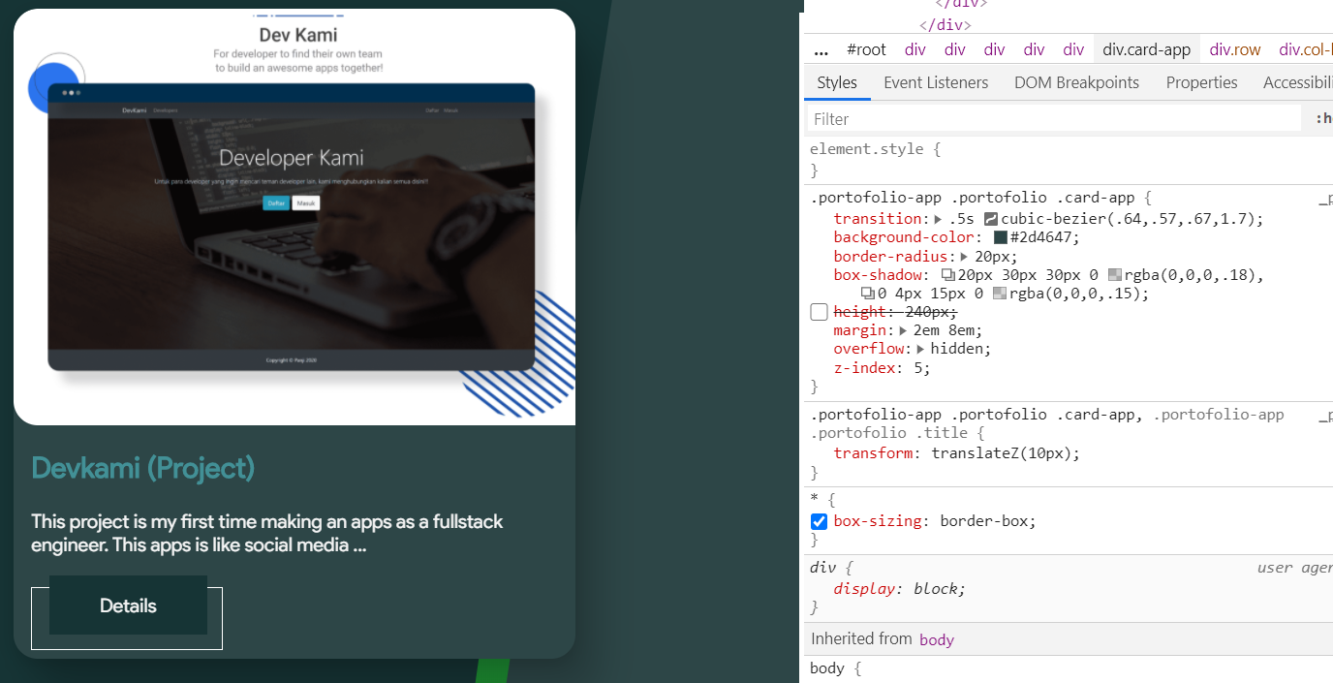
Task: Open the first box-shadow editor icon
Action: (948, 276)
